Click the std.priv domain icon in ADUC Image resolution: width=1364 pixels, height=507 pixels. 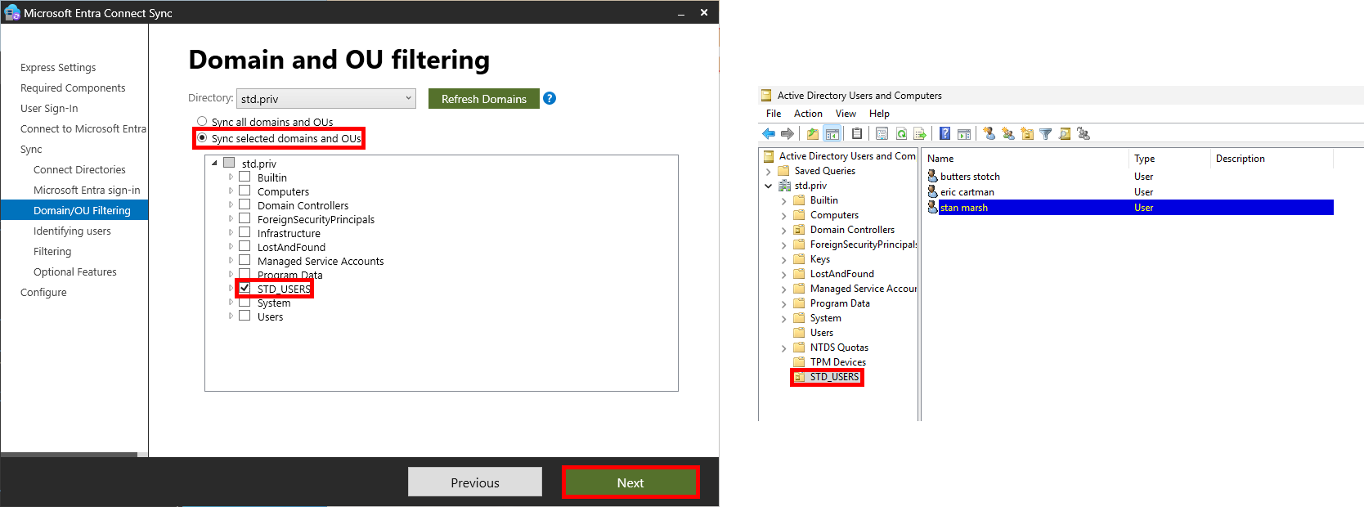click(x=784, y=186)
